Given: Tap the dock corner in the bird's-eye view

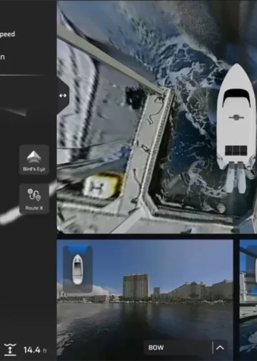Looking at the screenshot, I should point(166,92).
